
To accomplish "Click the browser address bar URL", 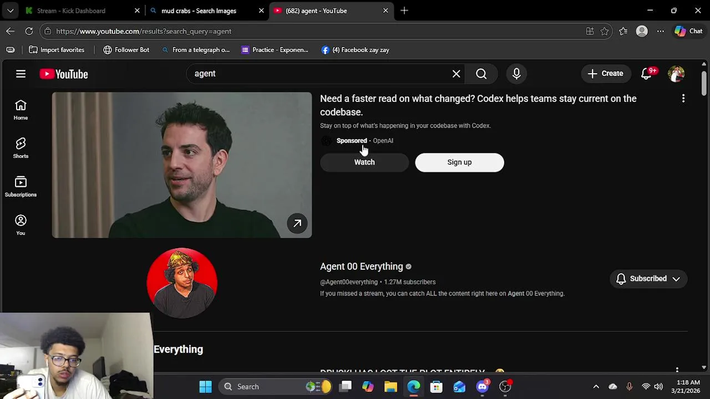I will click(x=144, y=31).
